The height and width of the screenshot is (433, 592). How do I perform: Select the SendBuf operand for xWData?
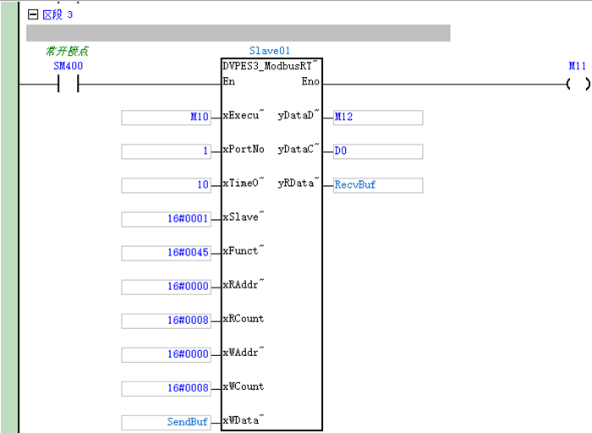[166, 423]
